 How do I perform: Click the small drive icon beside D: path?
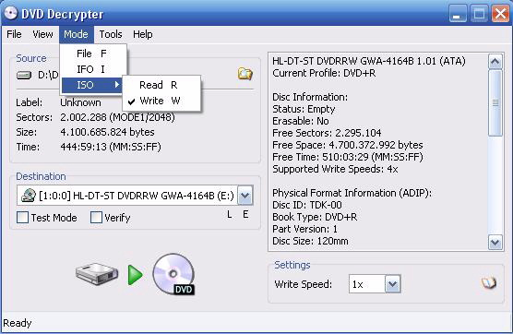[x=24, y=76]
